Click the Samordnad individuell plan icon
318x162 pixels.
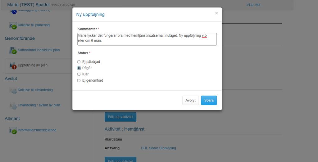[13, 51]
